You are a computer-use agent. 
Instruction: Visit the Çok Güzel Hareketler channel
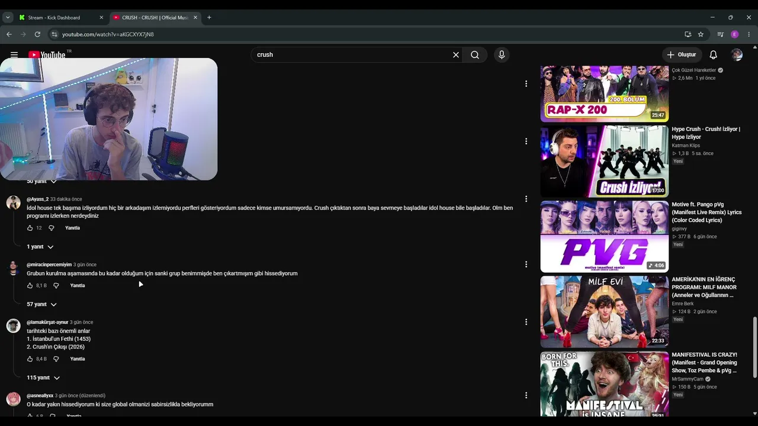pos(694,70)
